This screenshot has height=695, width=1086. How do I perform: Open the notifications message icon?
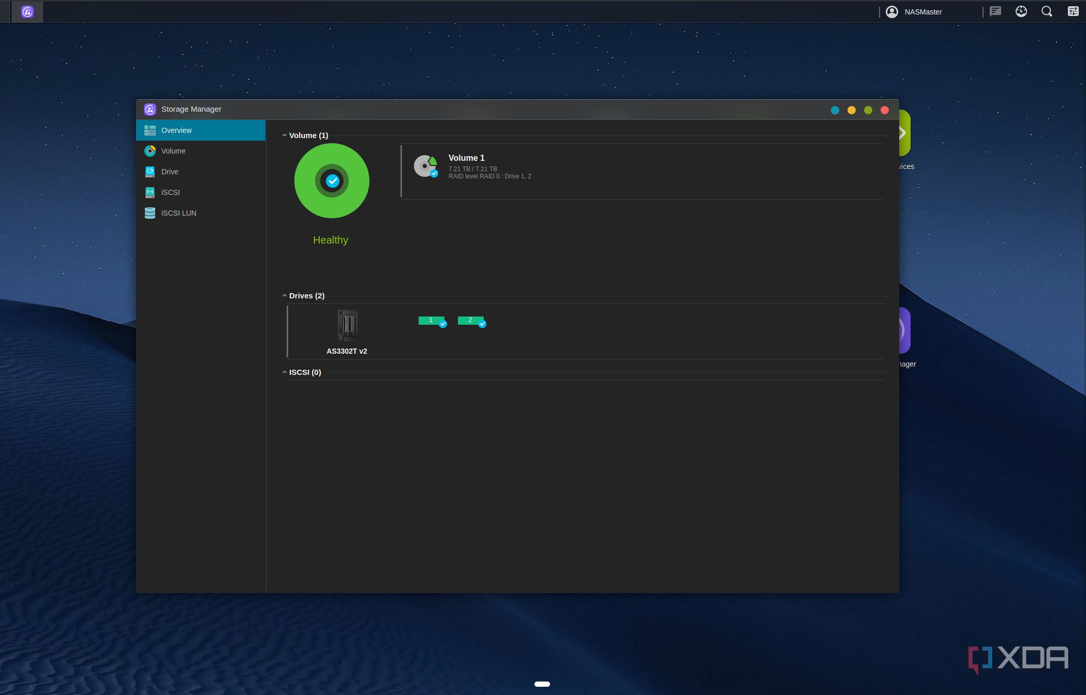click(995, 11)
